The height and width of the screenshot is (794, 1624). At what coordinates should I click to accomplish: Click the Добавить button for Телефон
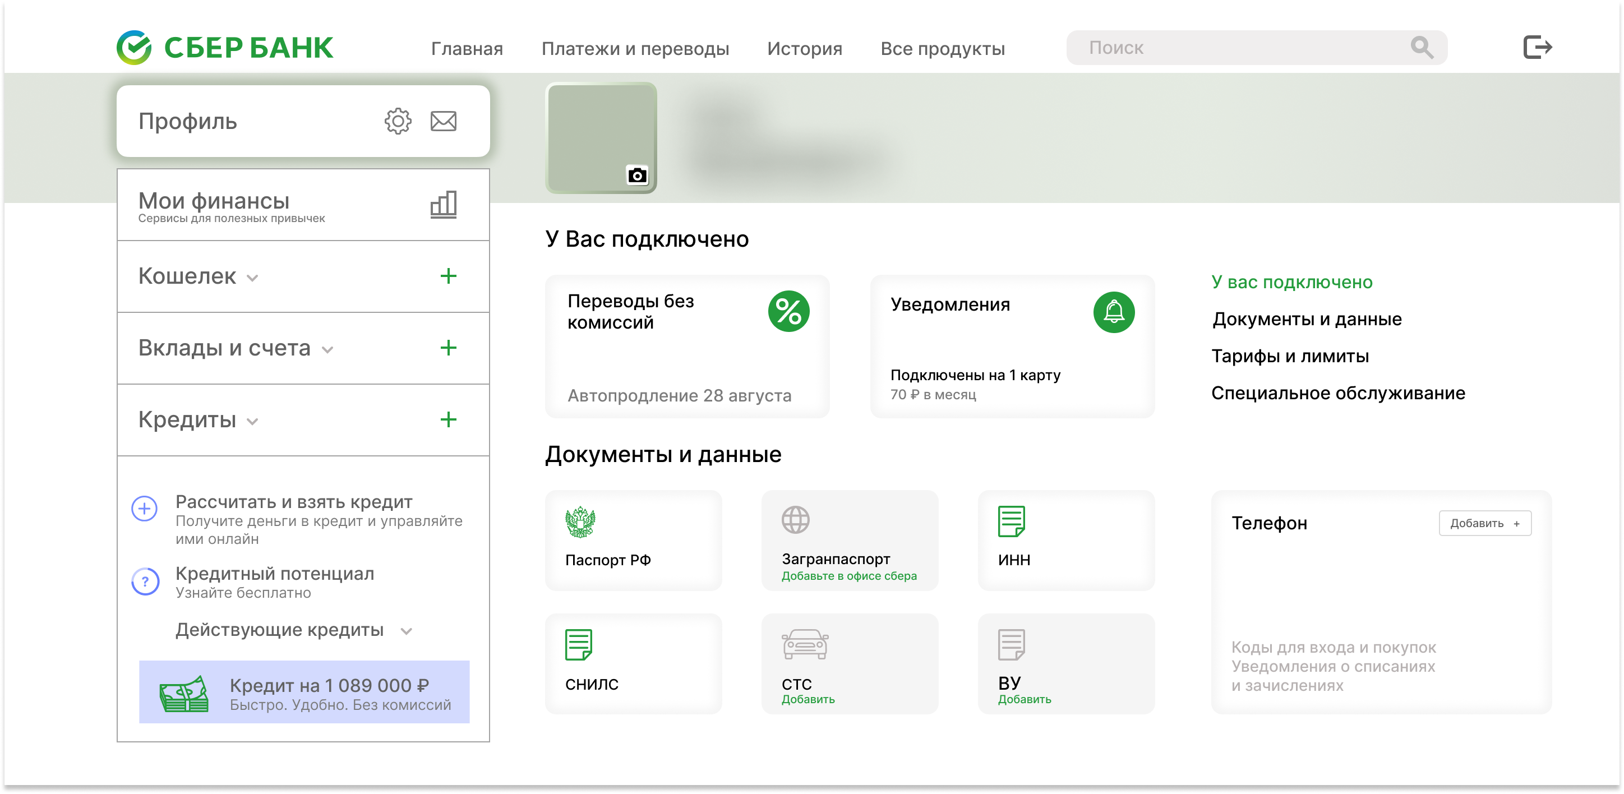[x=1485, y=523]
